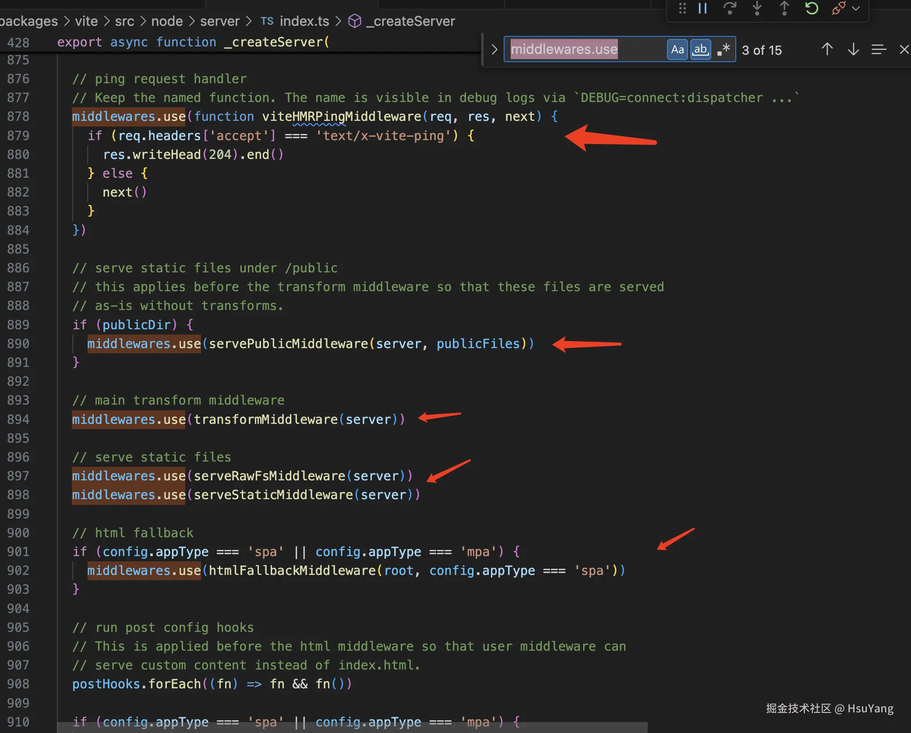Restart the debug session
Screen dimensions: 911x733
(811, 8)
